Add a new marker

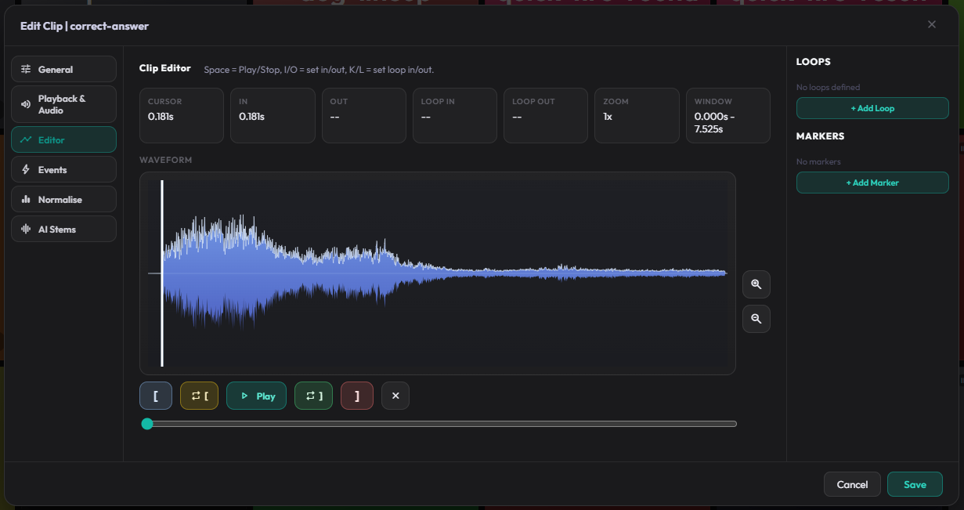(x=872, y=183)
